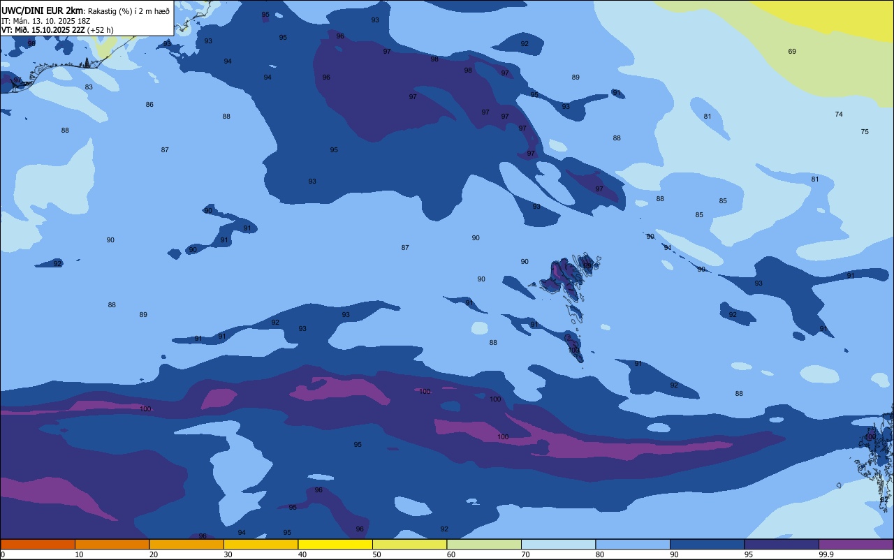Select the map value '74'
The height and width of the screenshot is (560, 894).
tap(839, 115)
